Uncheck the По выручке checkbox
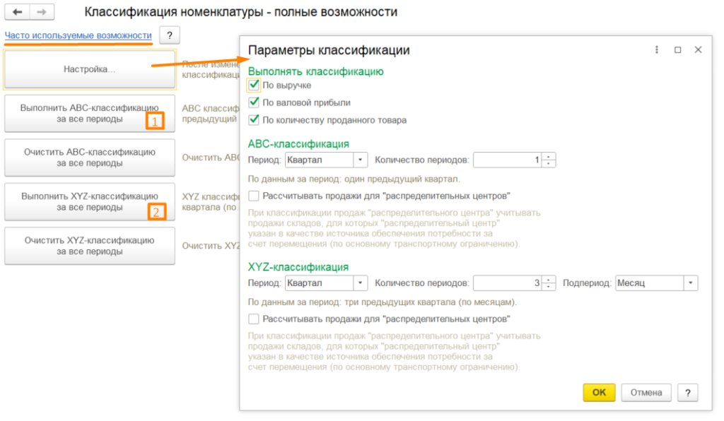This screenshot has width=724, height=421. pyautogui.click(x=254, y=85)
